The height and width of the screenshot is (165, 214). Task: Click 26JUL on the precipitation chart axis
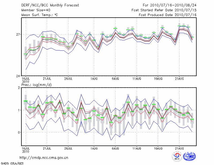tap(68, 148)
